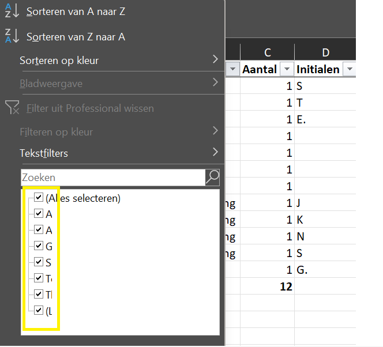Uncheck the G item checkbox
Image resolution: width=383 pixels, height=347 pixels.
coord(39,246)
